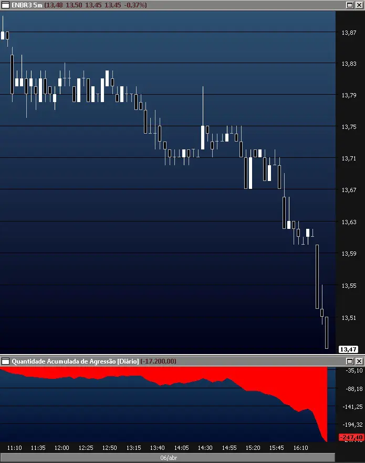Image resolution: width=365 pixels, height=463 pixels.
Task: Click the 13:15 time axis label
Action: tap(133, 448)
